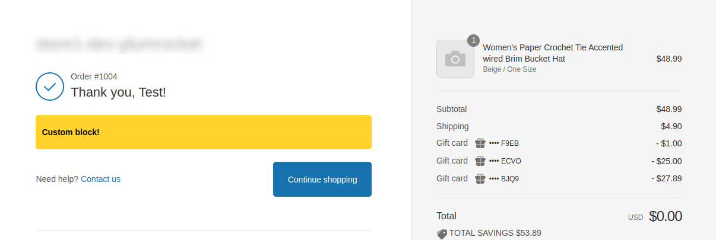716x240 pixels.
Task: Click the yellow Custom block banner
Action: click(x=204, y=132)
